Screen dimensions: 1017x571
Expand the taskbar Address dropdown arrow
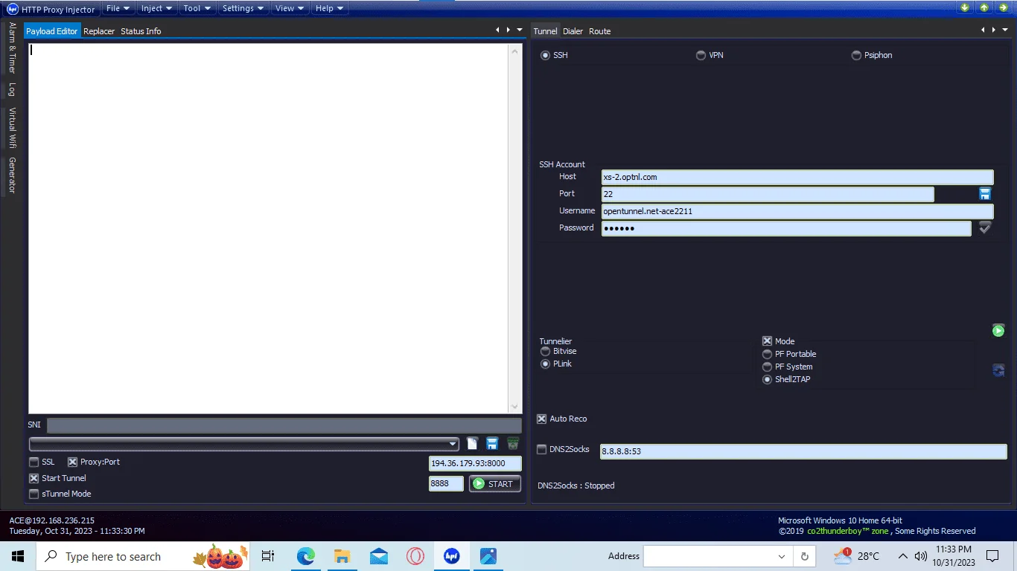(x=781, y=556)
